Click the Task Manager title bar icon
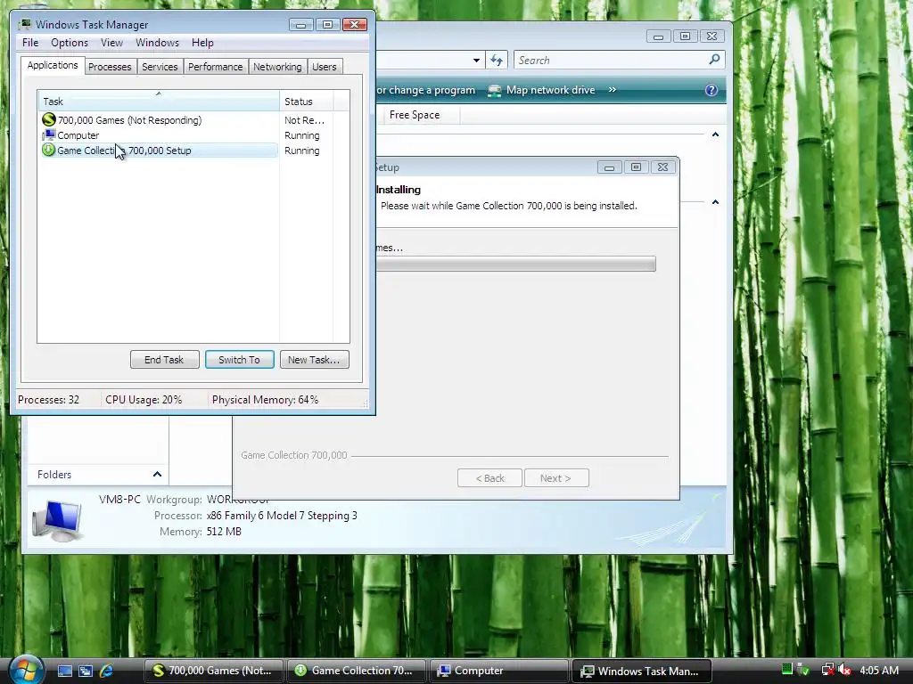The width and height of the screenshot is (913, 684). coord(25,24)
